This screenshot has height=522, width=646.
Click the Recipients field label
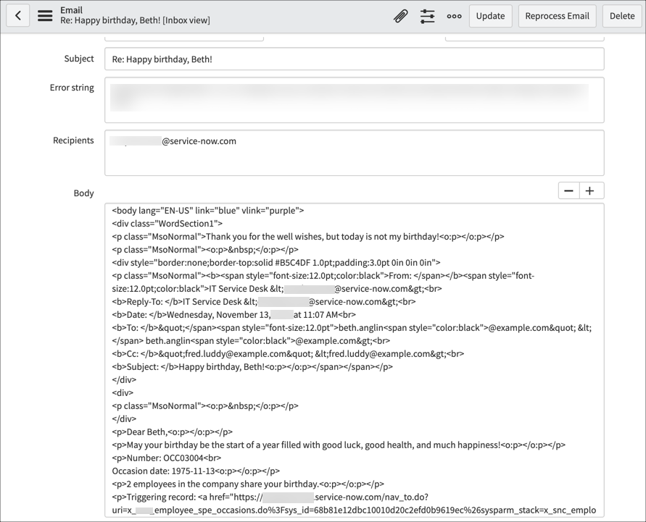tap(73, 140)
